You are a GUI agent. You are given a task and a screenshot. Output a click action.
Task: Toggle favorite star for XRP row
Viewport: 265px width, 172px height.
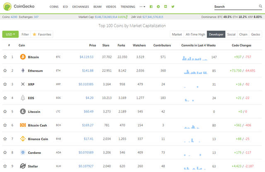(x=5, y=84)
